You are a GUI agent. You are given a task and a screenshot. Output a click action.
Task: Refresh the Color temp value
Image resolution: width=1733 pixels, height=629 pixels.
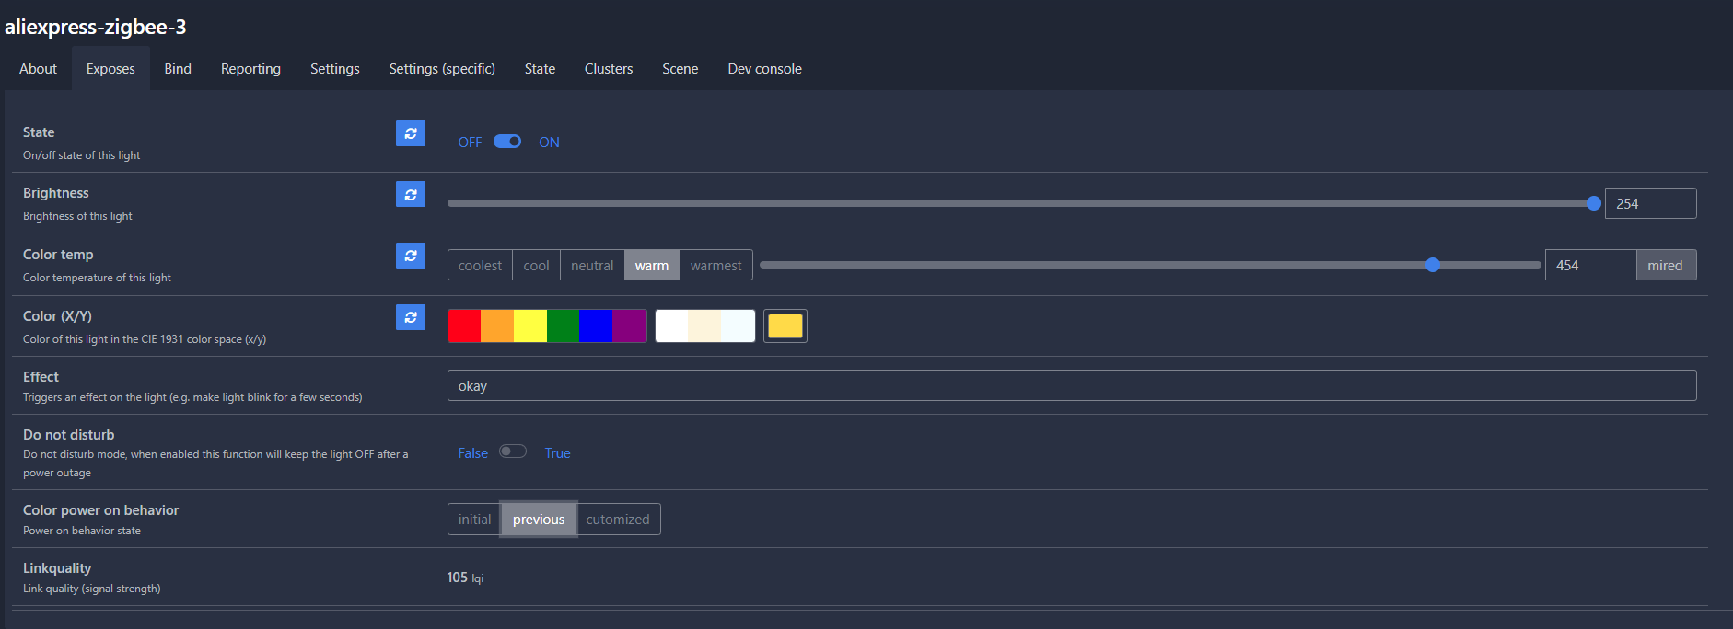(411, 256)
